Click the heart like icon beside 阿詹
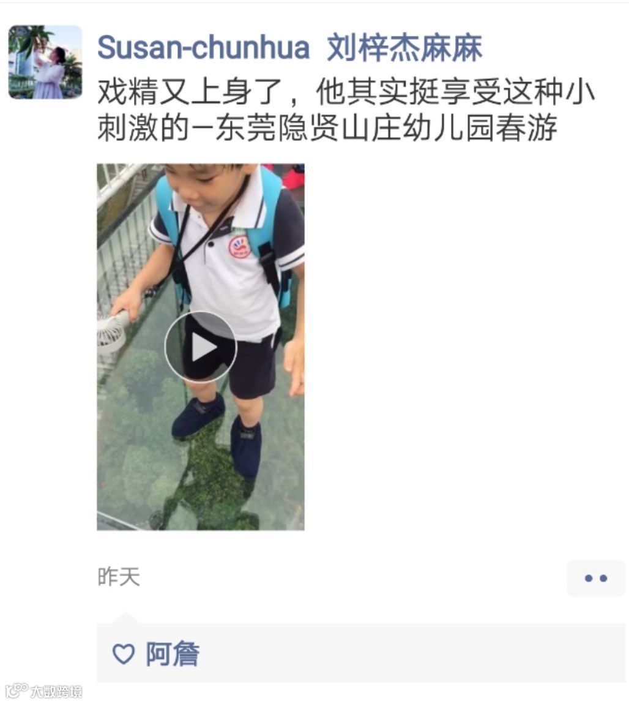Screen dimensions: 629x703 pos(123,653)
